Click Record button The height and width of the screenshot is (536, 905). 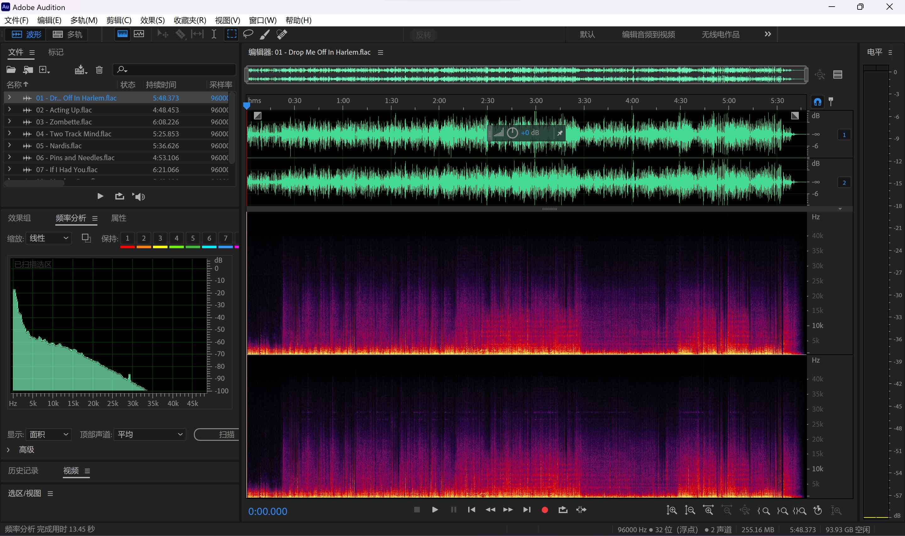(545, 510)
